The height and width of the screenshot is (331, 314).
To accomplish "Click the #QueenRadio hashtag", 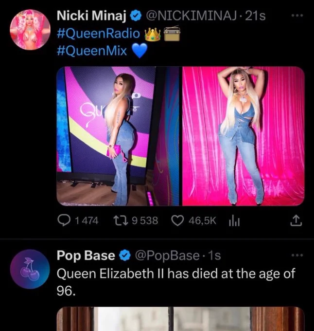I will (x=98, y=34).
